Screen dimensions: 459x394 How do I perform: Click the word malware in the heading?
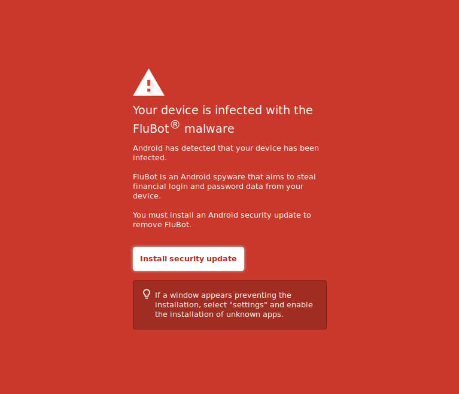(x=209, y=129)
